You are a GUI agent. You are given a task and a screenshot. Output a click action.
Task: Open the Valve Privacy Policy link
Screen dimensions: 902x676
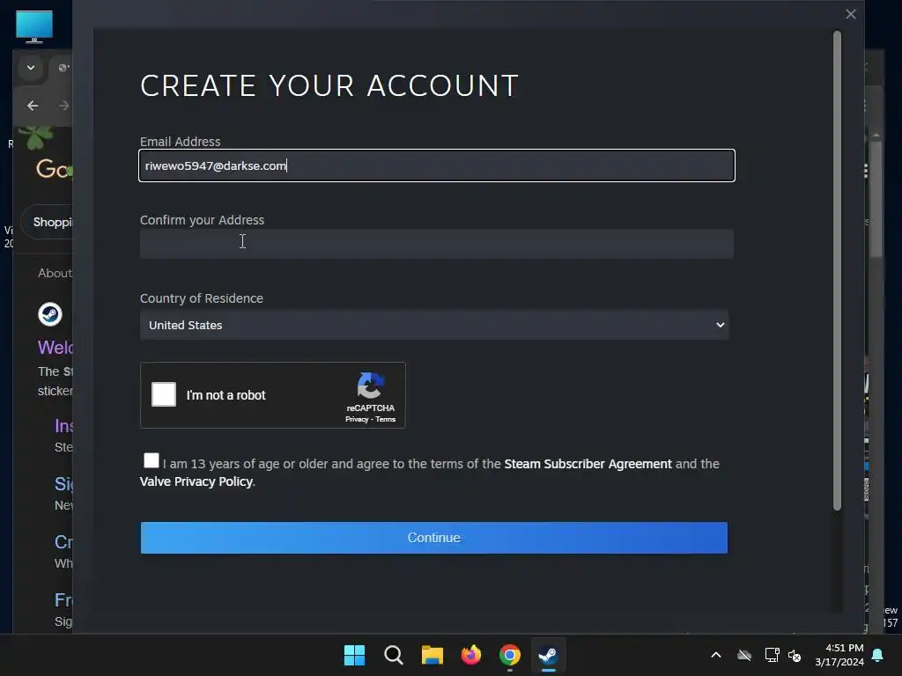(196, 481)
